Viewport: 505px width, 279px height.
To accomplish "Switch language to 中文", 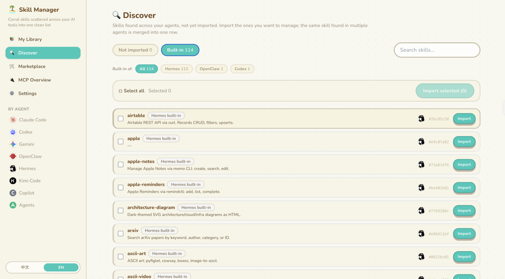I will pos(25,267).
